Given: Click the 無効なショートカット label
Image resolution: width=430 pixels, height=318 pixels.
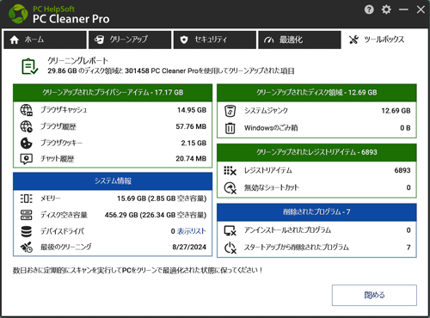Looking at the screenshot, I should 272,187.
